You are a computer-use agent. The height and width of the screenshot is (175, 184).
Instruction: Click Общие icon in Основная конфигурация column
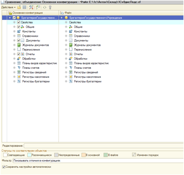(23, 27)
